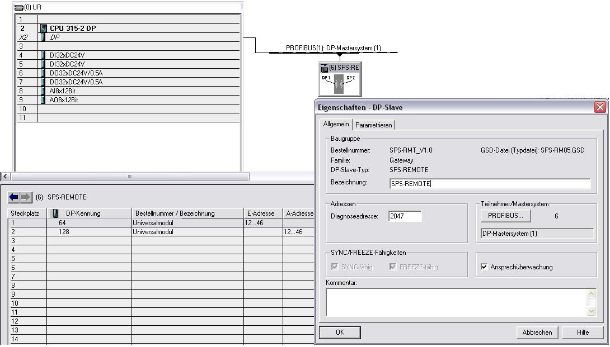Image resolution: width=610 pixels, height=347 pixels.
Task: Click the rack slot 1 row number
Action: tap(21, 20)
